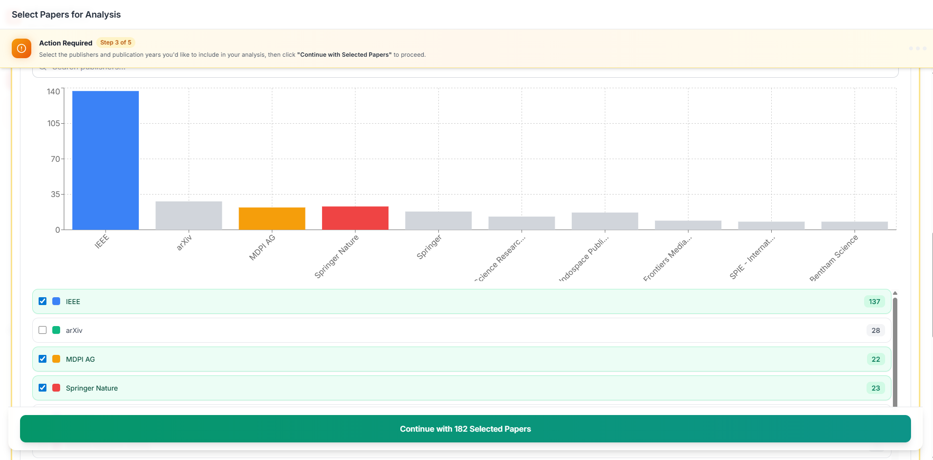Click the blue color swatch beside IEEE

click(x=55, y=301)
